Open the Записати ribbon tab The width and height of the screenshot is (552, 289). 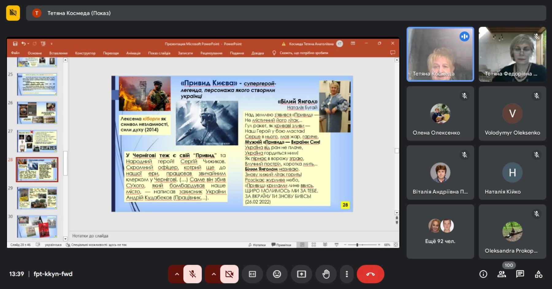[186, 53]
